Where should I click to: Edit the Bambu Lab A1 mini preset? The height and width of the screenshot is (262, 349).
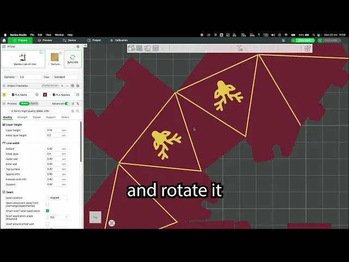(x=41, y=52)
